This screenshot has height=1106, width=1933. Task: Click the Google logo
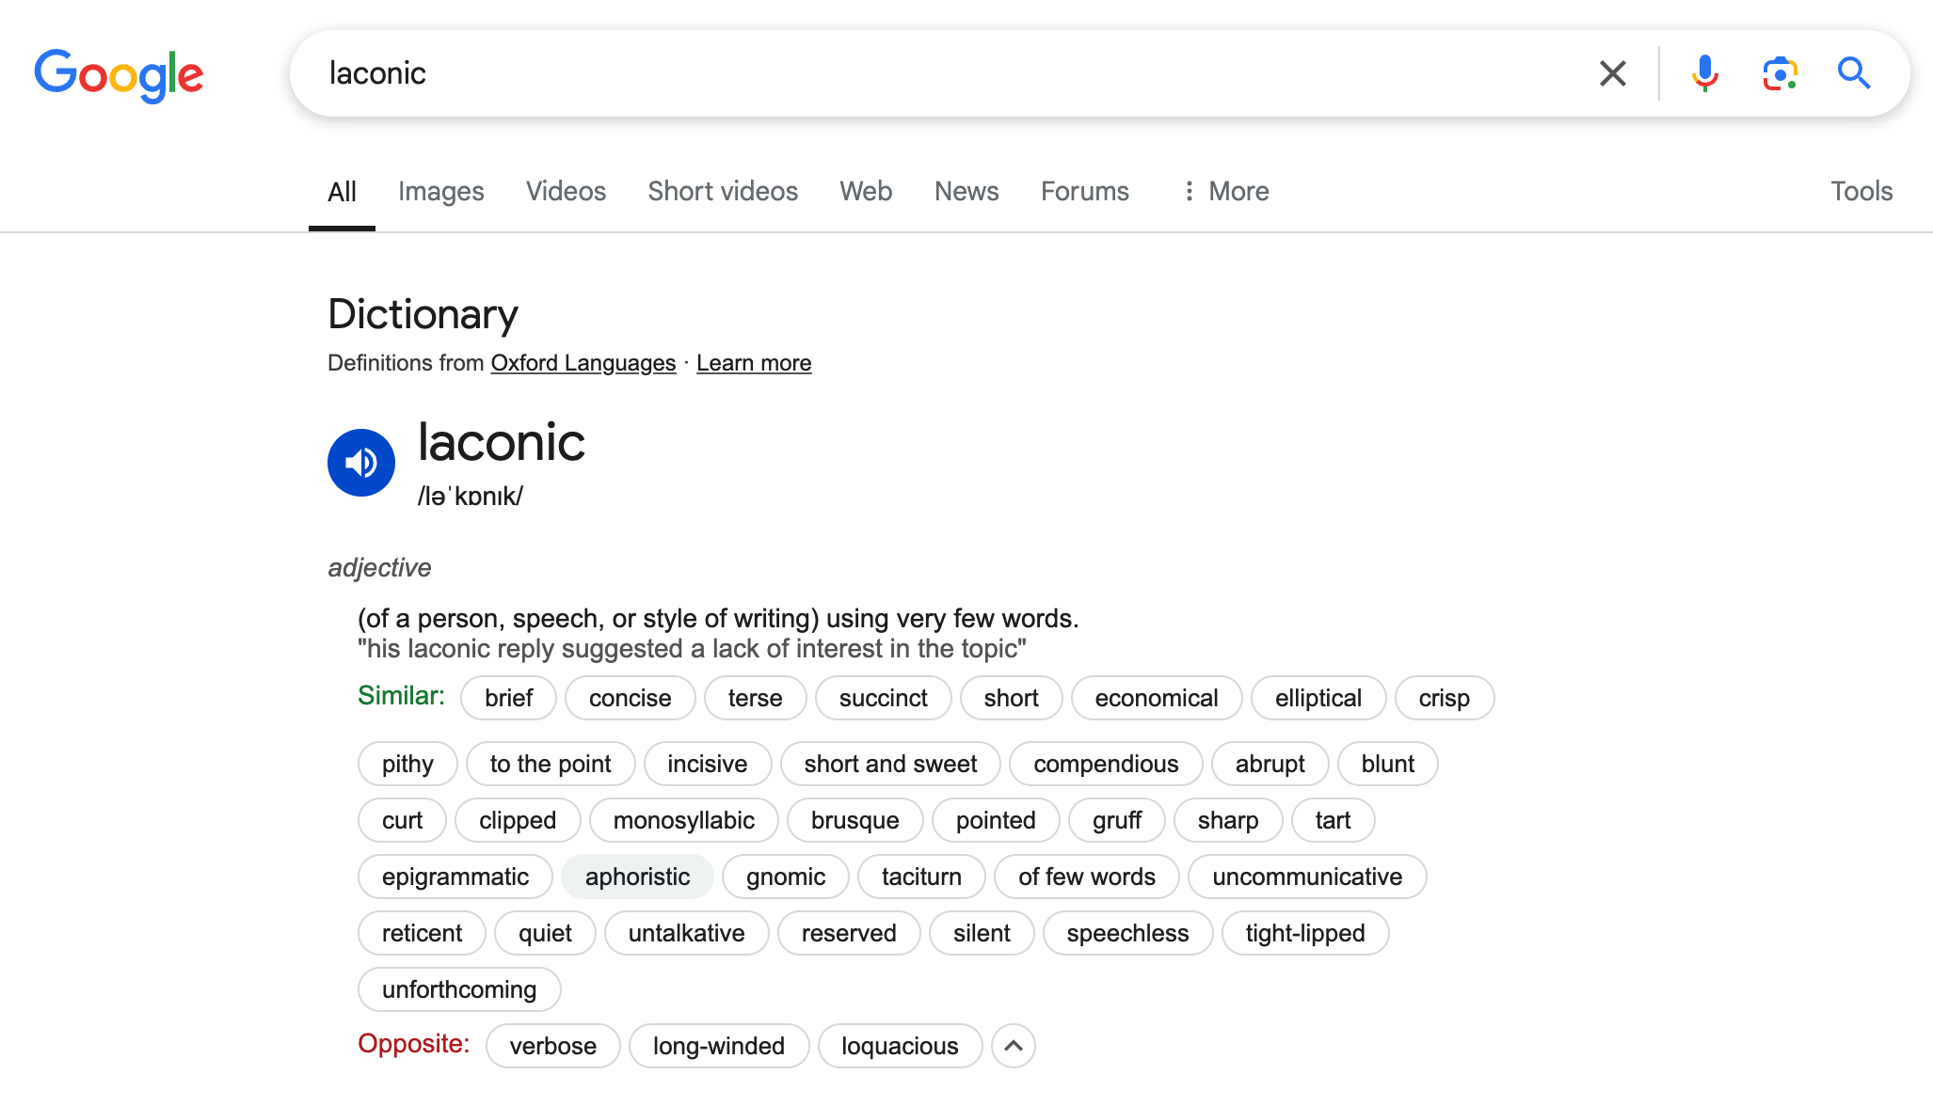(x=119, y=74)
